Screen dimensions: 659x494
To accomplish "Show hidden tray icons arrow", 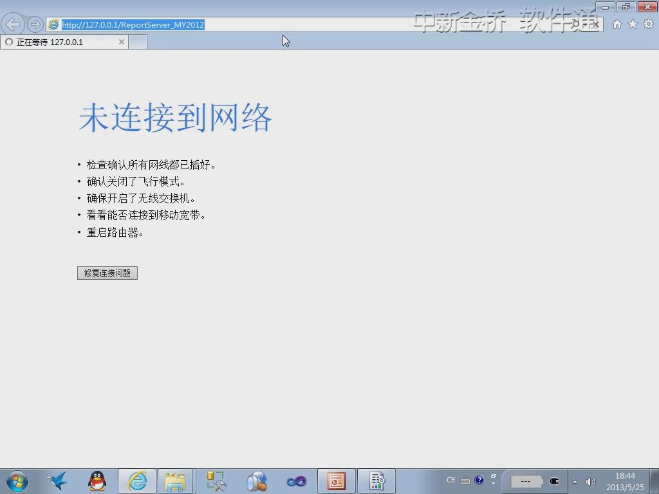I will [x=575, y=482].
